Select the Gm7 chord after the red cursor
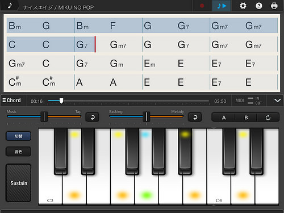The height and width of the screenshot is (213, 284). point(118,45)
